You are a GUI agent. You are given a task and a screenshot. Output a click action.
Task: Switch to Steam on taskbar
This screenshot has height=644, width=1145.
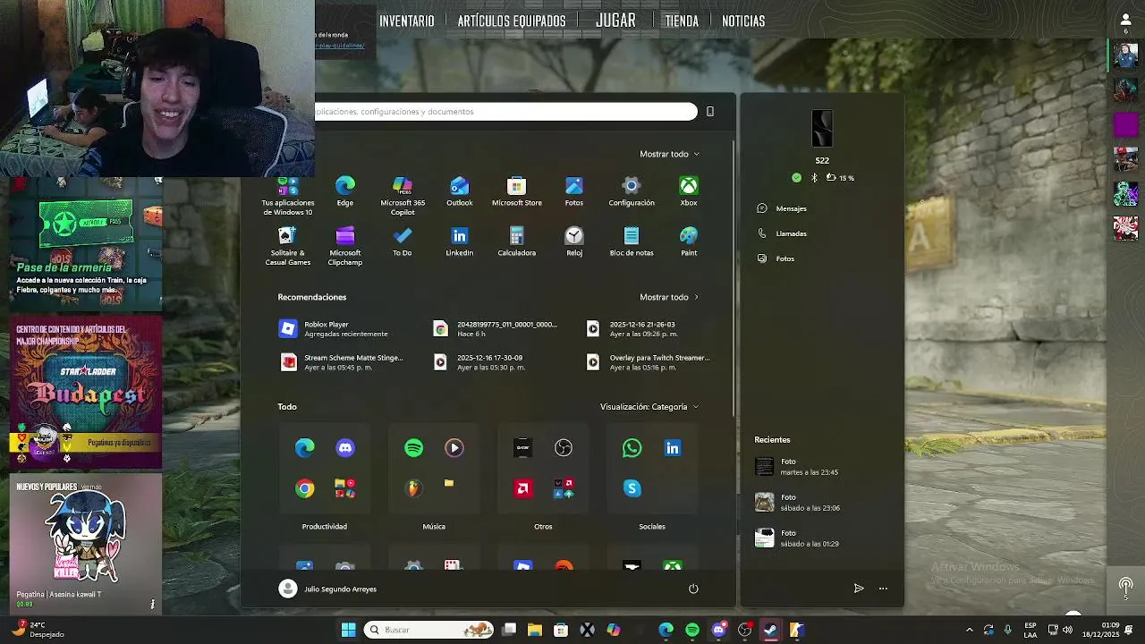point(770,630)
